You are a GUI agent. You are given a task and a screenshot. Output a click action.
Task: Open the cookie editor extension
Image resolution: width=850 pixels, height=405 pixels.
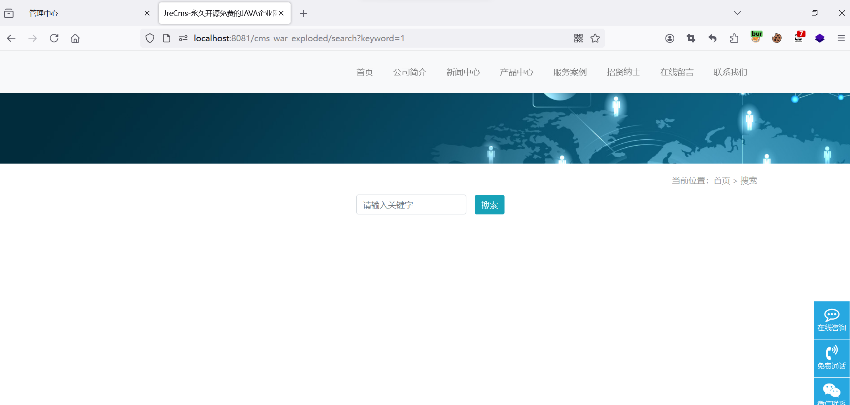(x=777, y=38)
